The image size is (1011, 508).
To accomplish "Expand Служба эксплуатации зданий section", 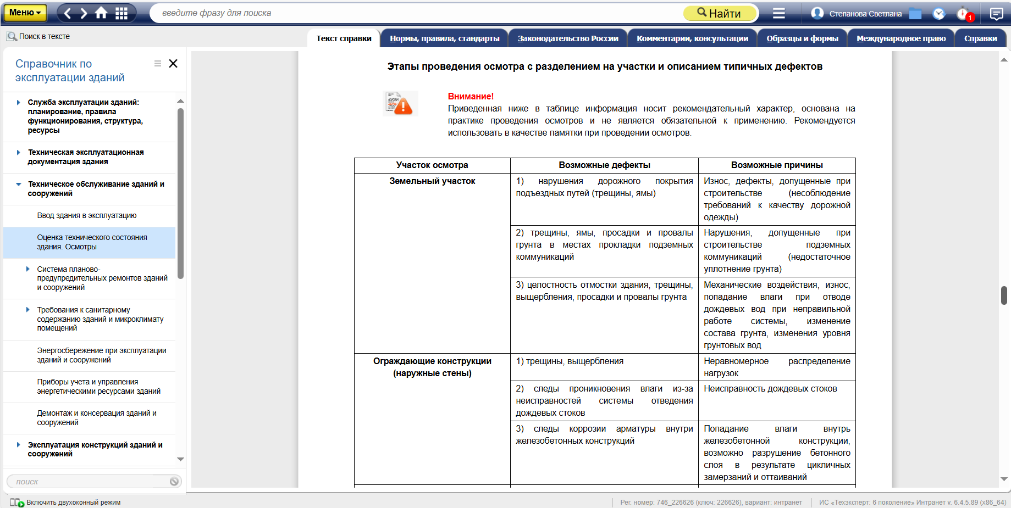I will point(18,103).
